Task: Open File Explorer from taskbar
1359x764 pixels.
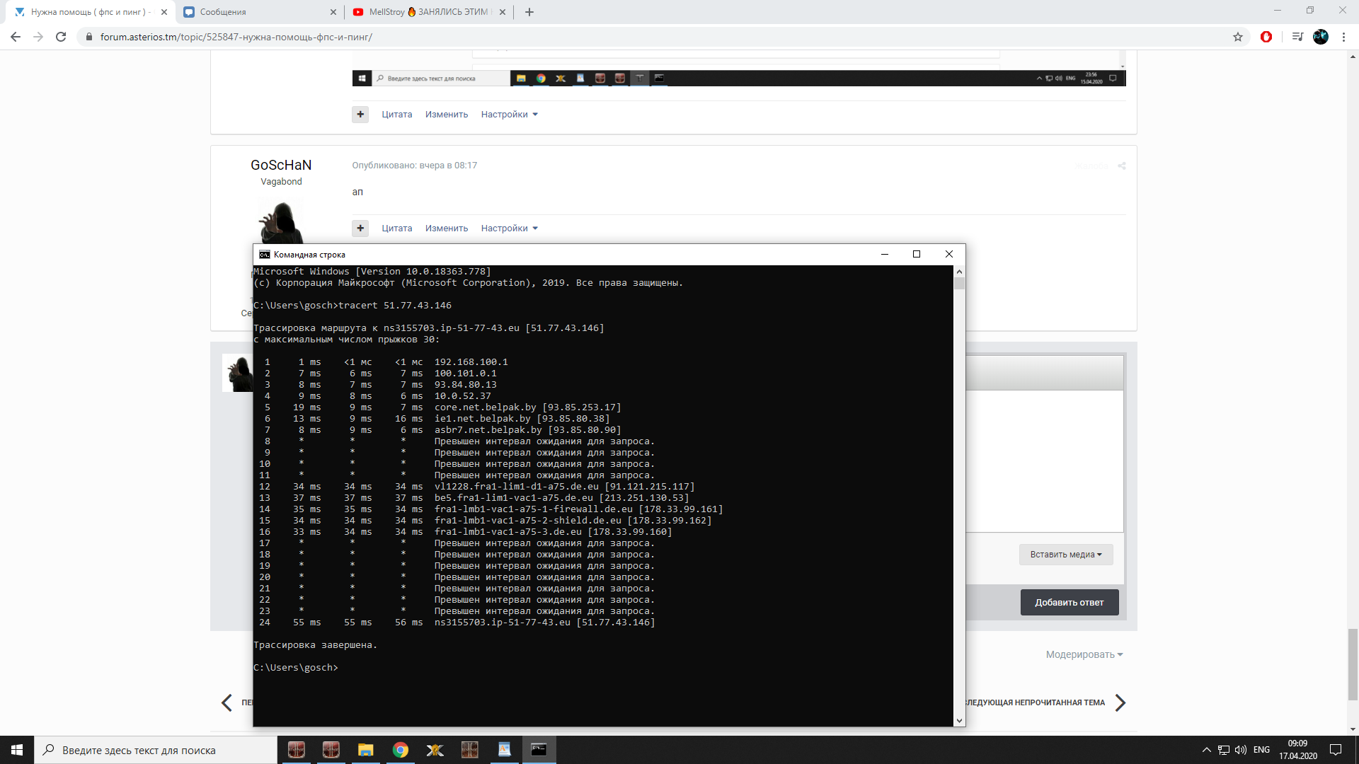Action: 365,750
